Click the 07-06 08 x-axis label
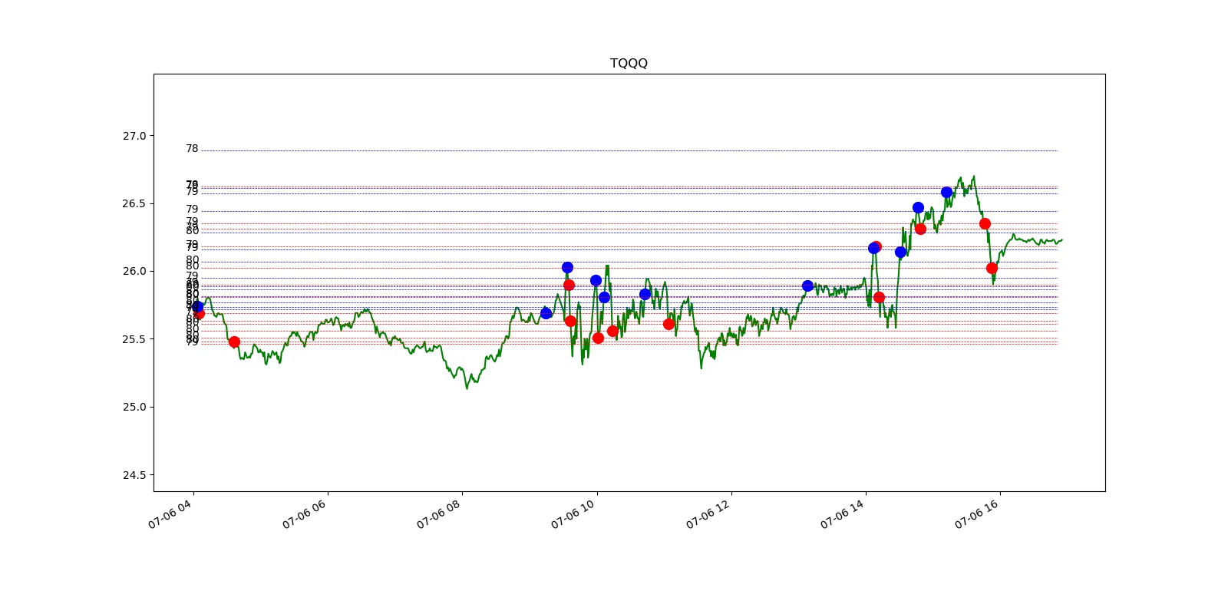 [438, 514]
